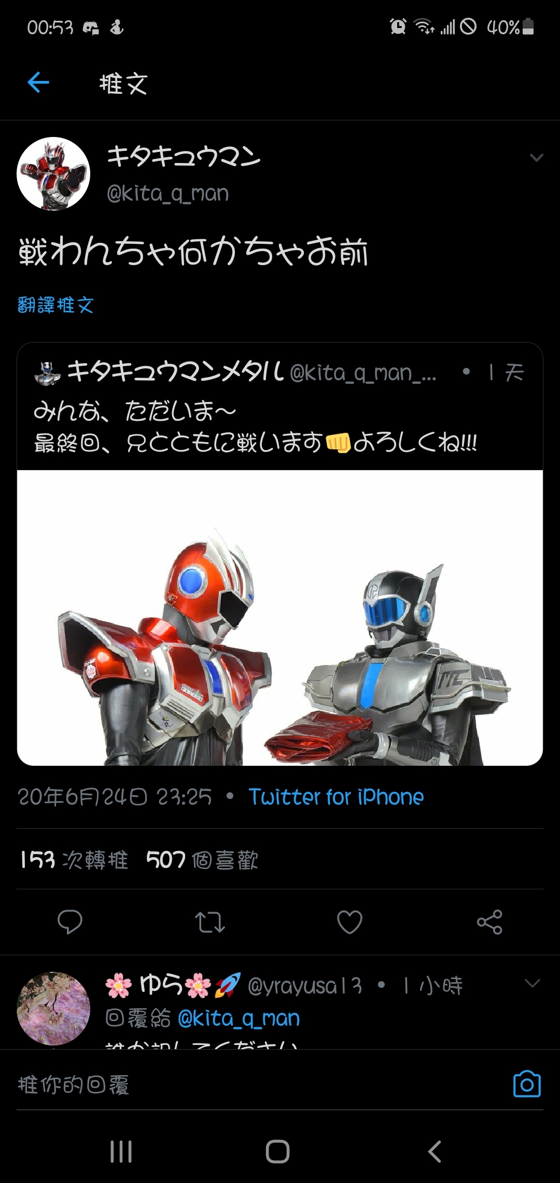Tap the blue back arrow
This screenshot has height=1183, width=560.
38,82
